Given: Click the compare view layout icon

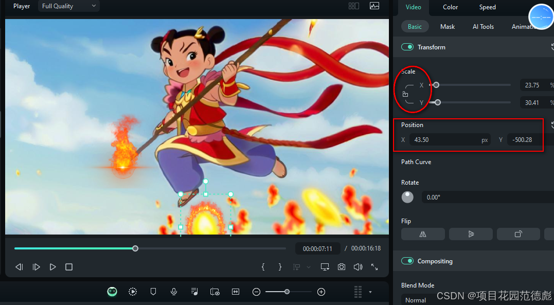Looking at the screenshot, I should click(354, 6).
